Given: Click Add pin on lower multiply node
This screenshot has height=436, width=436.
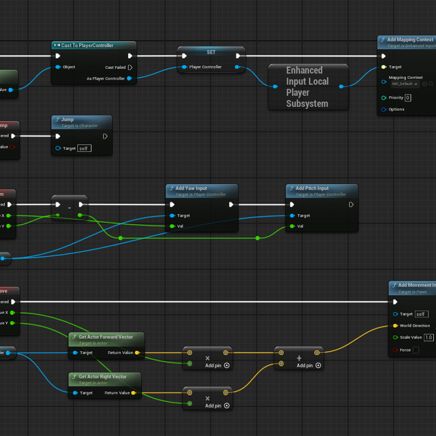Looking at the screenshot, I should tap(217, 406).
